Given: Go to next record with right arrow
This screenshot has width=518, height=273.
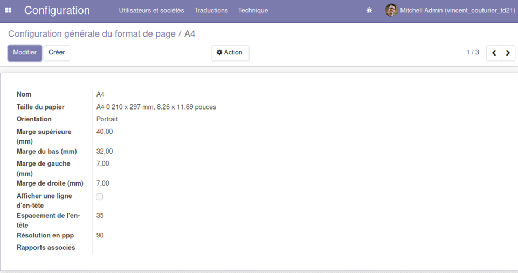Looking at the screenshot, I should coord(508,53).
